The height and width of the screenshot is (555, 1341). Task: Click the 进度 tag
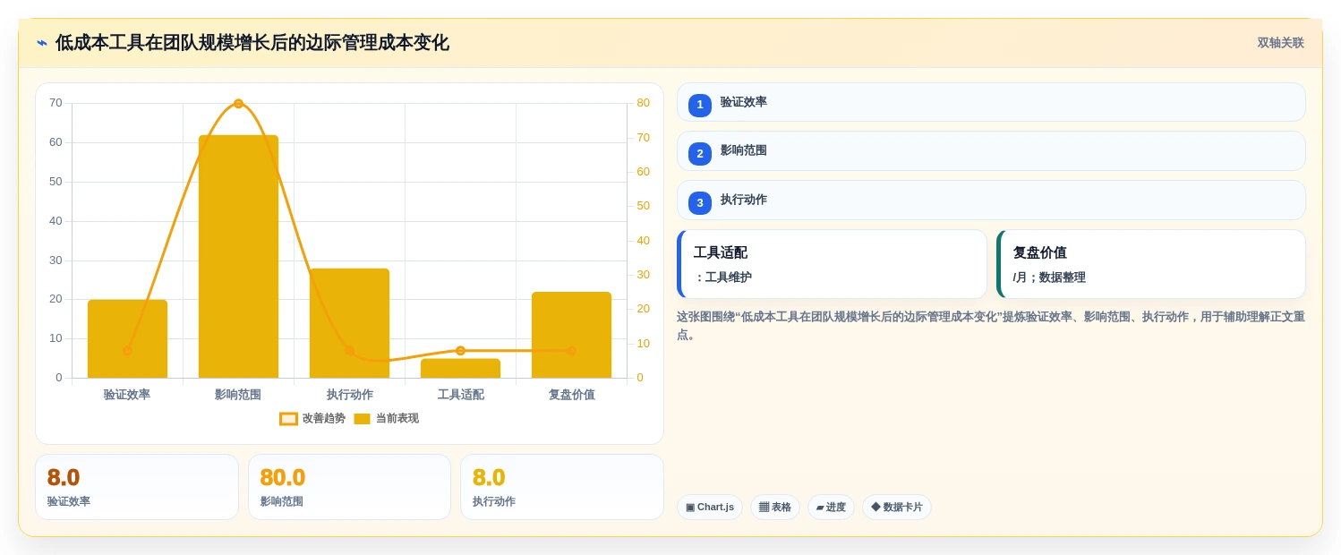click(831, 508)
